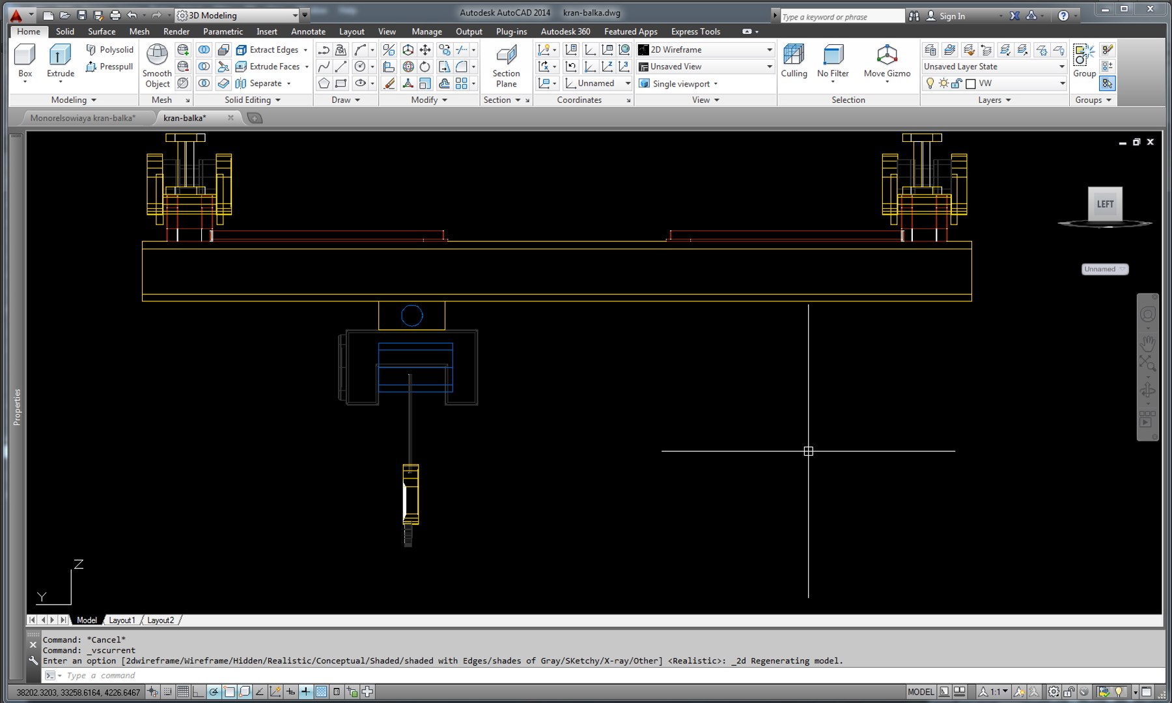Select Extrude Faces tool

[x=272, y=66]
